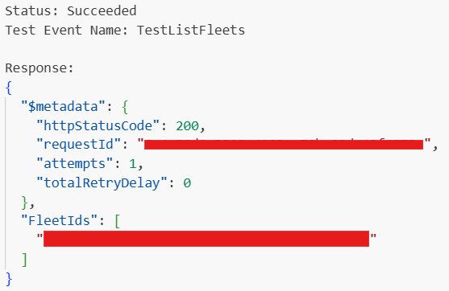Image resolution: width=449 pixels, height=291 pixels.
Task: Click the Status: Succeeded line
Action: click(x=71, y=11)
